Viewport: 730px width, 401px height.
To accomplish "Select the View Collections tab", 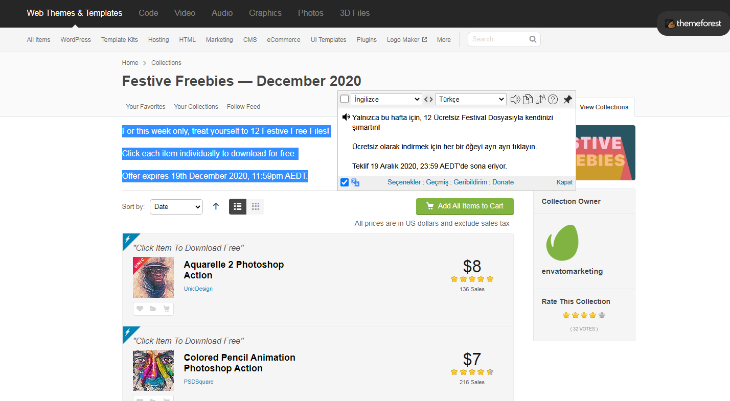I will (604, 107).
